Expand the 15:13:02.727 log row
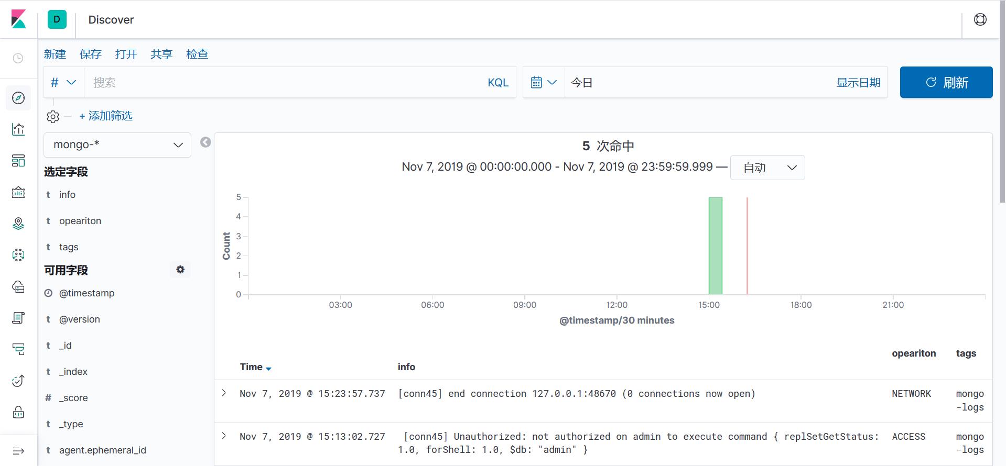Viewport: 1006px width, 466px height. pyautogui.click(x=224, y=436)
